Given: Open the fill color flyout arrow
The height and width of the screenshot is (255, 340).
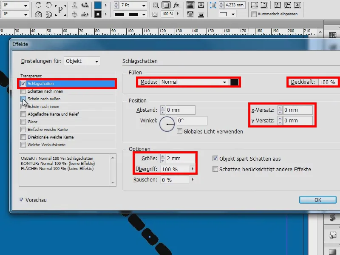Looking at the screenshot, I should coord(105,5).
